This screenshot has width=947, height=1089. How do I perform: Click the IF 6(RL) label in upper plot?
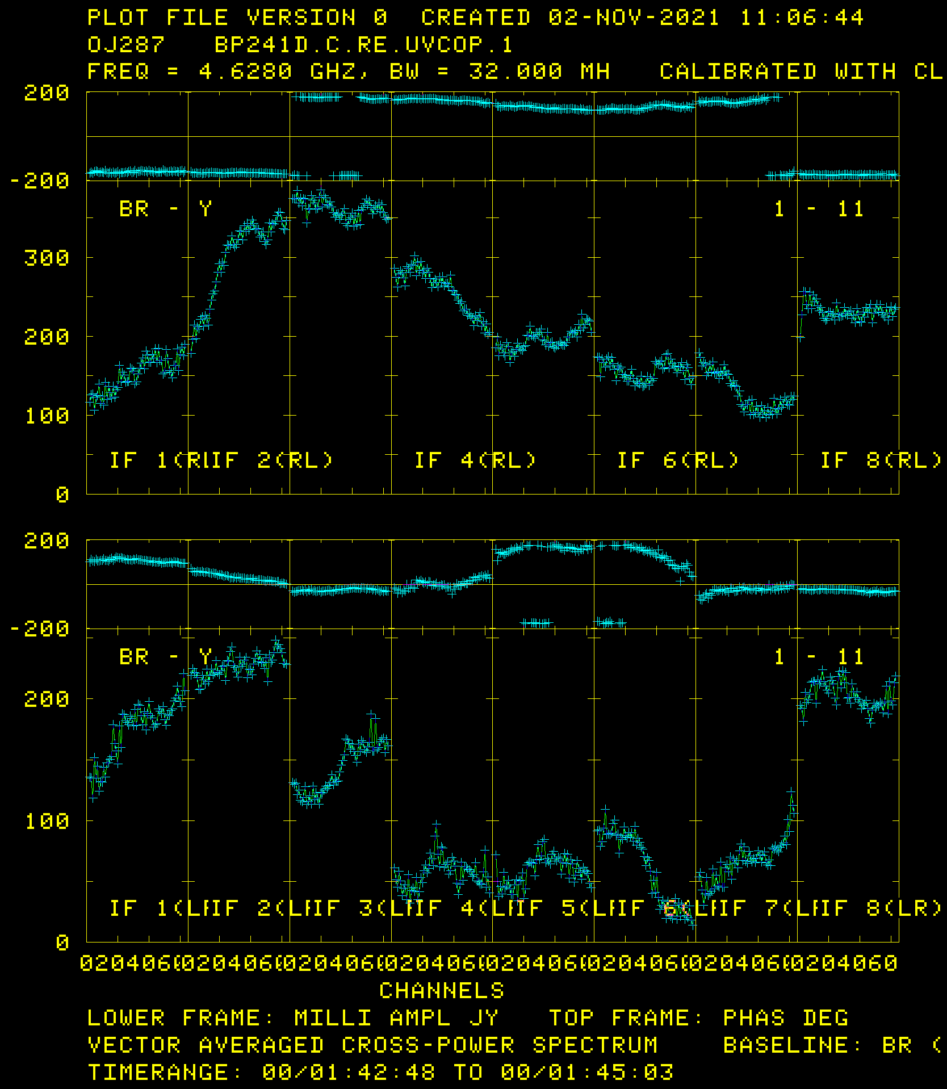pyautogui.click(x=678, y=460)
